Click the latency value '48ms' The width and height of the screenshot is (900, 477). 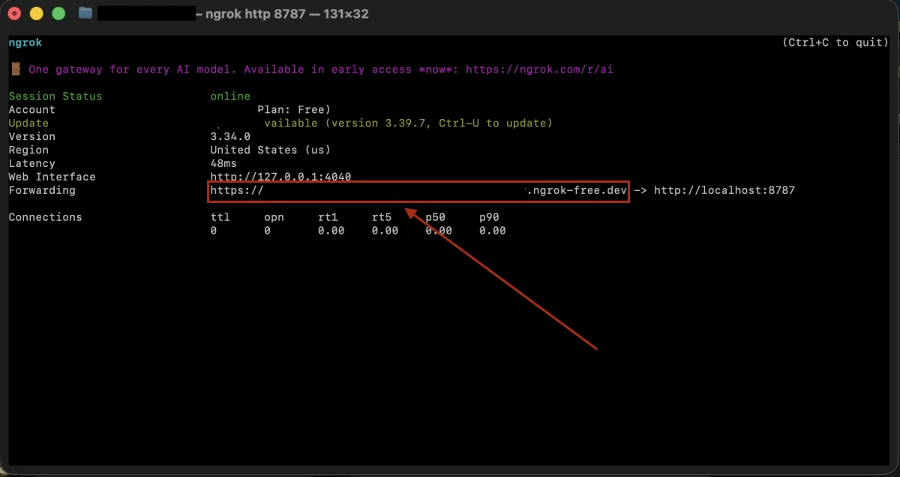(223, 163)
